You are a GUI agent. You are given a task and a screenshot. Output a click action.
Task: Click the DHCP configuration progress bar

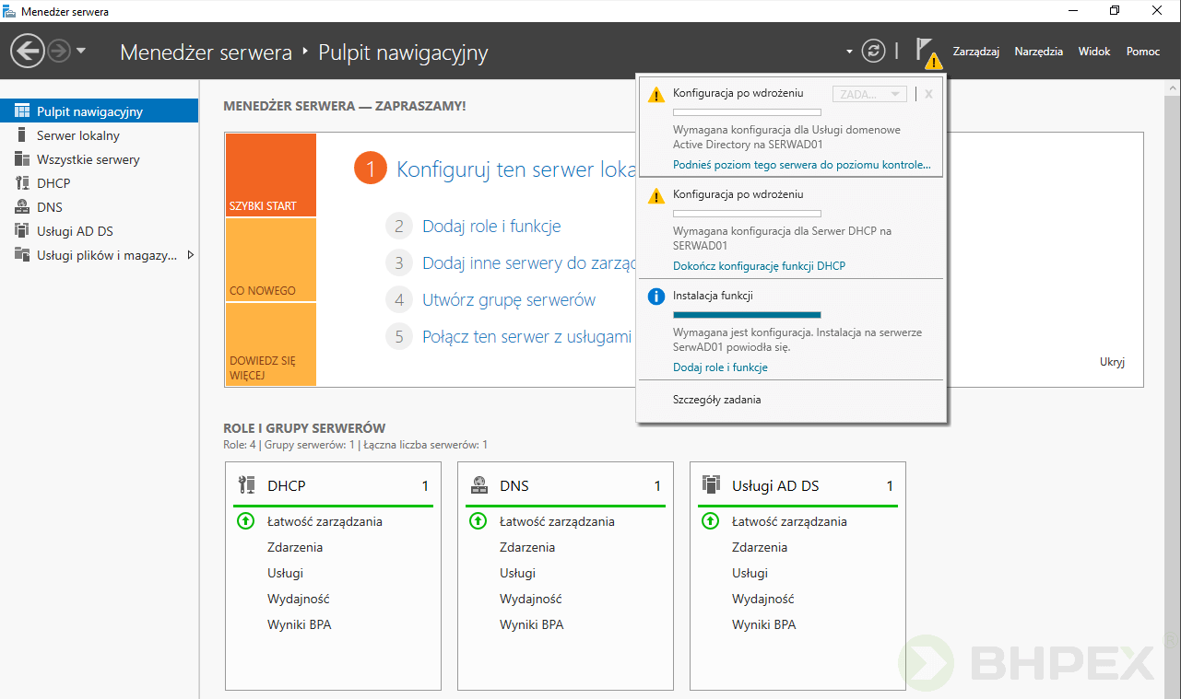coord(747,214)
